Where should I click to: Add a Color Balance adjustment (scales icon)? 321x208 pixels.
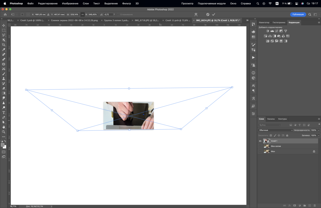[270, 36]
